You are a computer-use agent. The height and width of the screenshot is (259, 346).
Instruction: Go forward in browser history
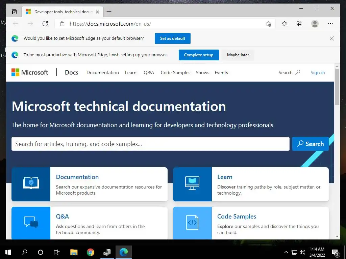pyautogui.click(x=30, y=24)
